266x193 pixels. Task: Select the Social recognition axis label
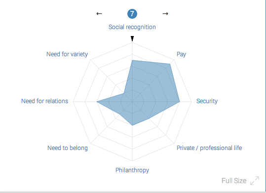[132, 27]
